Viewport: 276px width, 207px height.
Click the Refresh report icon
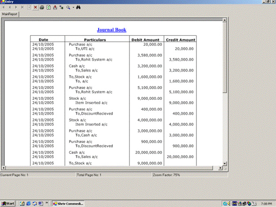tap(48, 8)
